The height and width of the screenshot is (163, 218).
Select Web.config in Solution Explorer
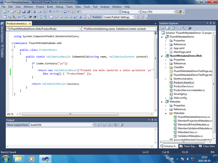(180, 98)
